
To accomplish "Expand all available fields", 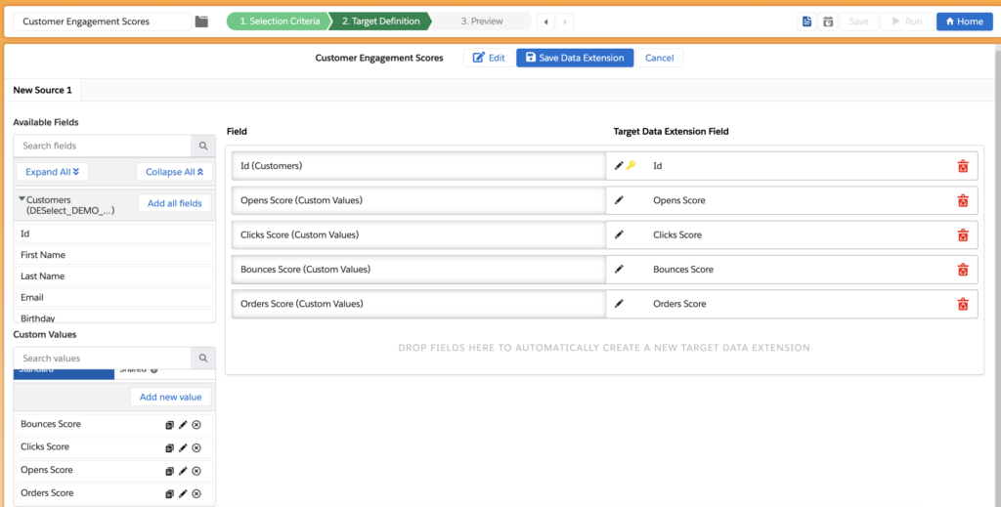I will pyautogui.click(x=52, y=172).
